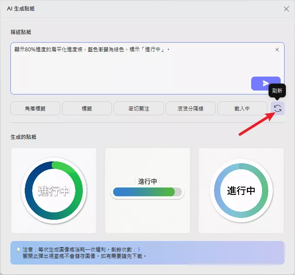Click the 生成的貼紙 heading
This screenshot has width=295, height=275.
pos(23,137)
